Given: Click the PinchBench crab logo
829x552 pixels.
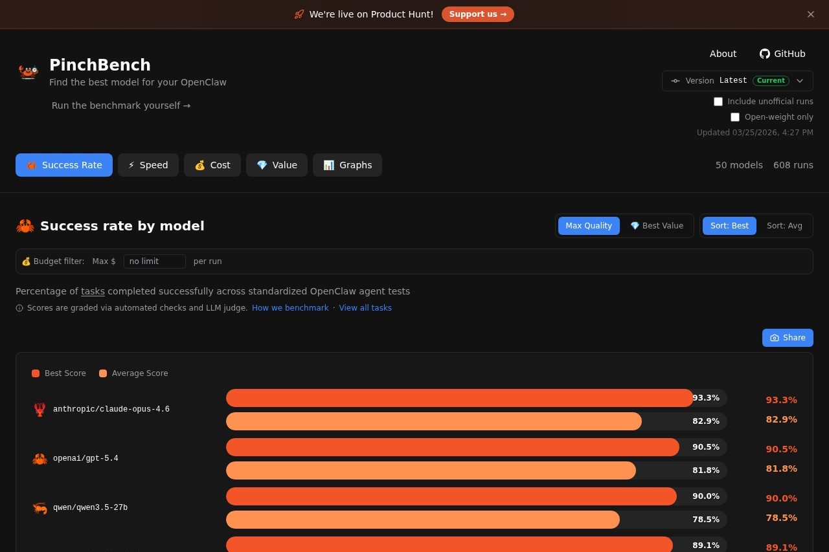Looking at the screenshot, I should 28,71.
